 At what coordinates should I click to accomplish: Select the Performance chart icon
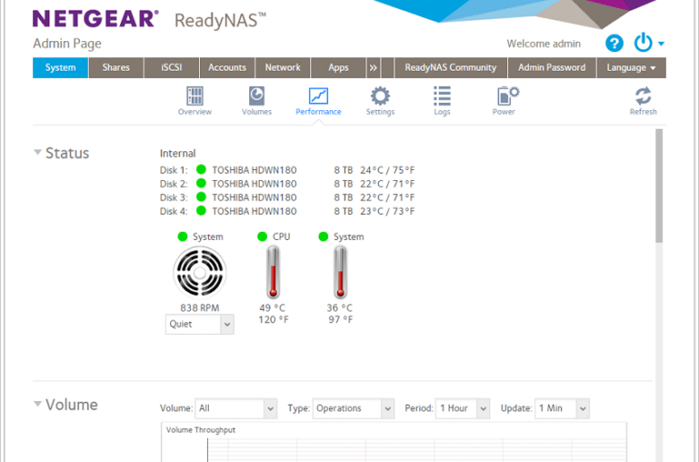point(318,100)
